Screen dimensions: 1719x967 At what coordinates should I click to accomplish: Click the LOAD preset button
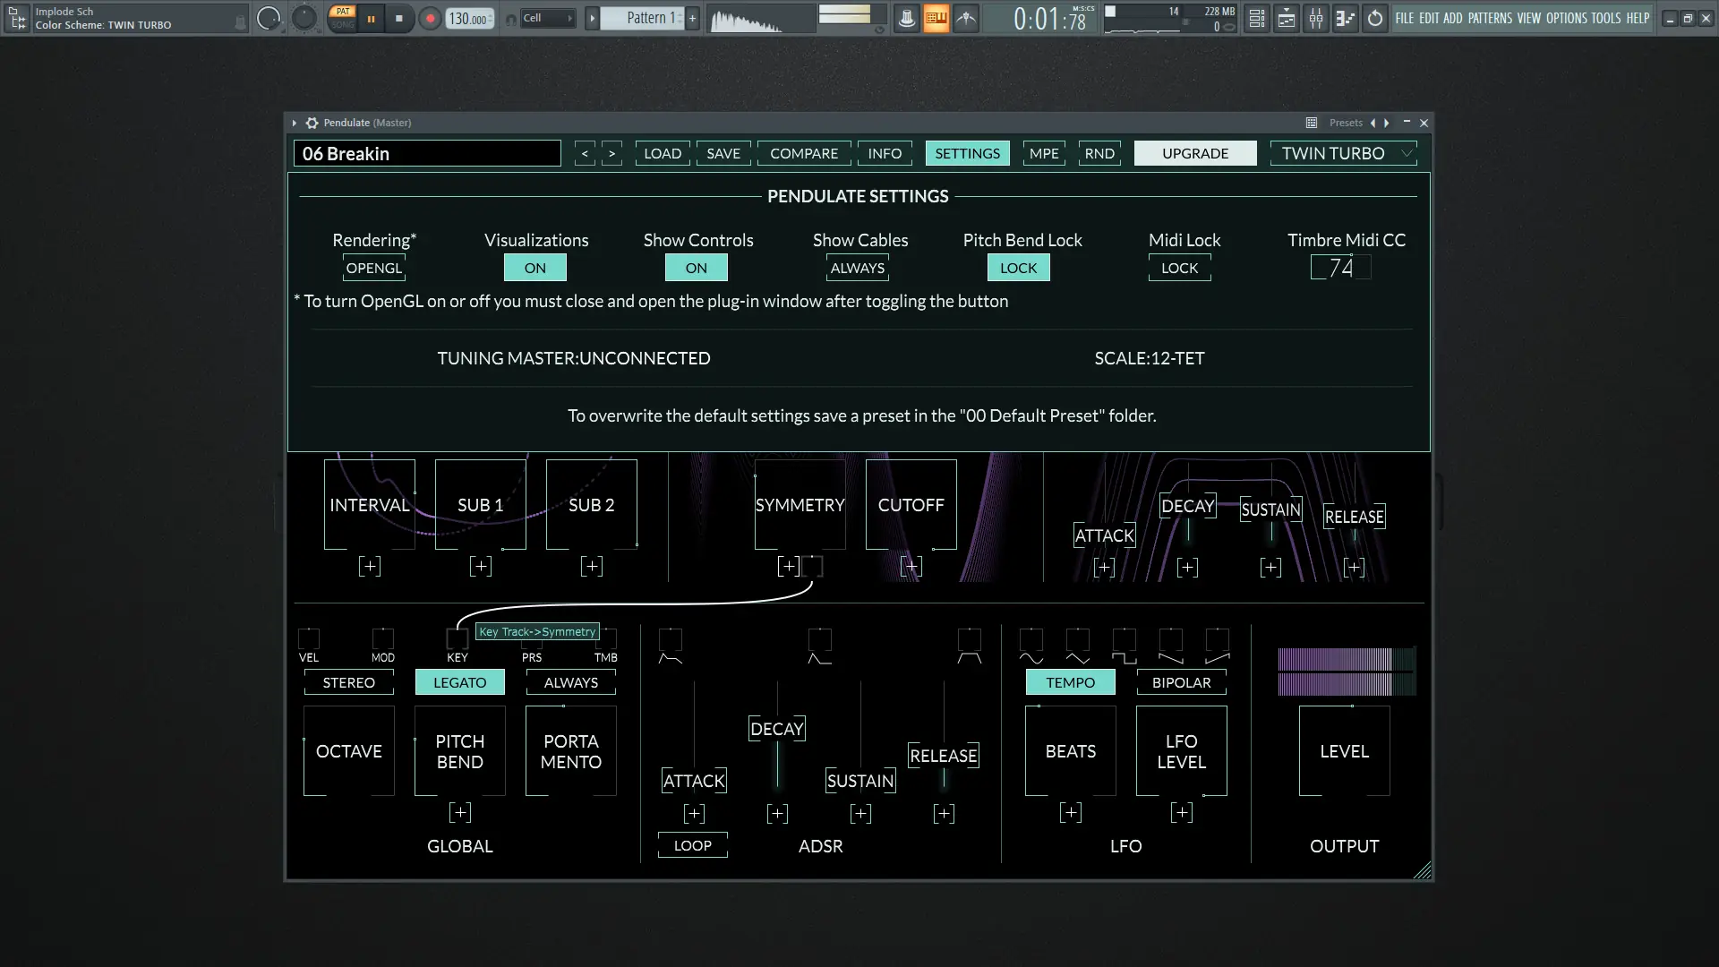662,153
